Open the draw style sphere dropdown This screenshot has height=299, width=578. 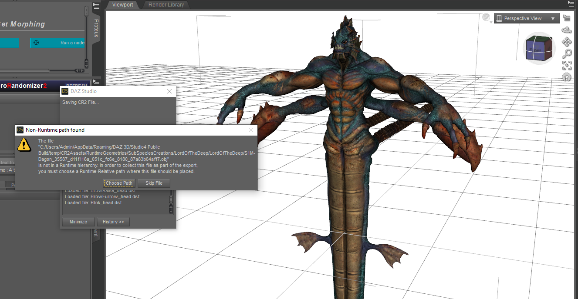click(487, 18)
